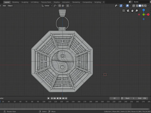
Task: Jump to the timeline end frame
Action: (66, 98)
